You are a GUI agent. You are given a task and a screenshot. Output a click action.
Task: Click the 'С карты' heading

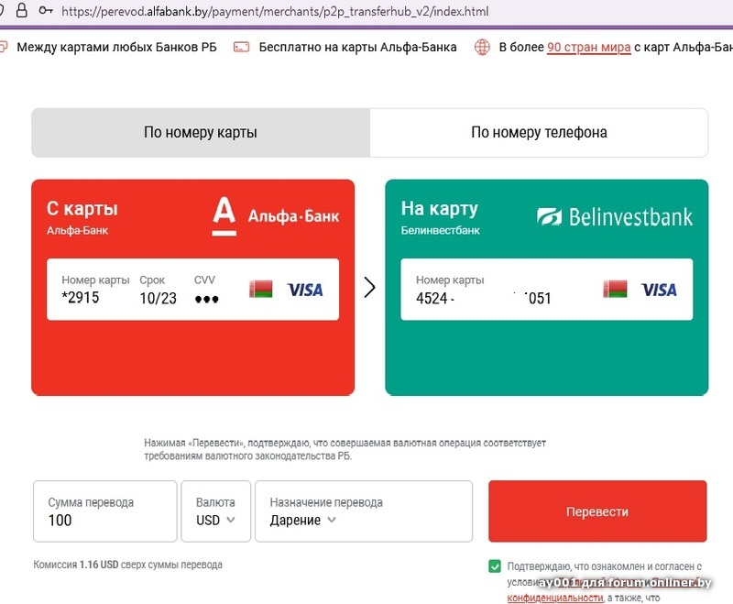(82, 209)
